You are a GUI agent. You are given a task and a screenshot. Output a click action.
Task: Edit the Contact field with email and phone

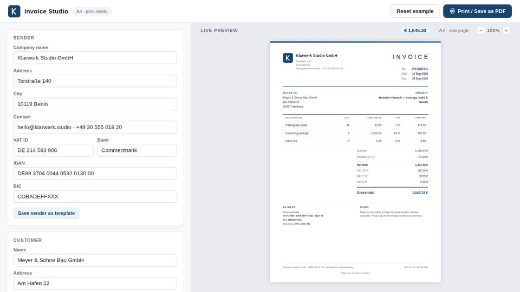tap(95, 127)
